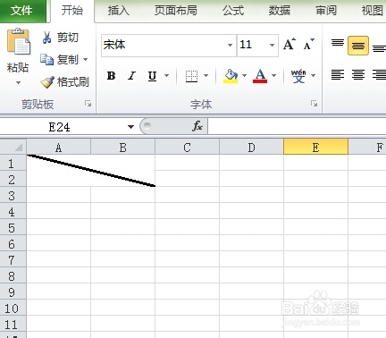
Task: Open the 文件 tab
Action: [21, 11]
